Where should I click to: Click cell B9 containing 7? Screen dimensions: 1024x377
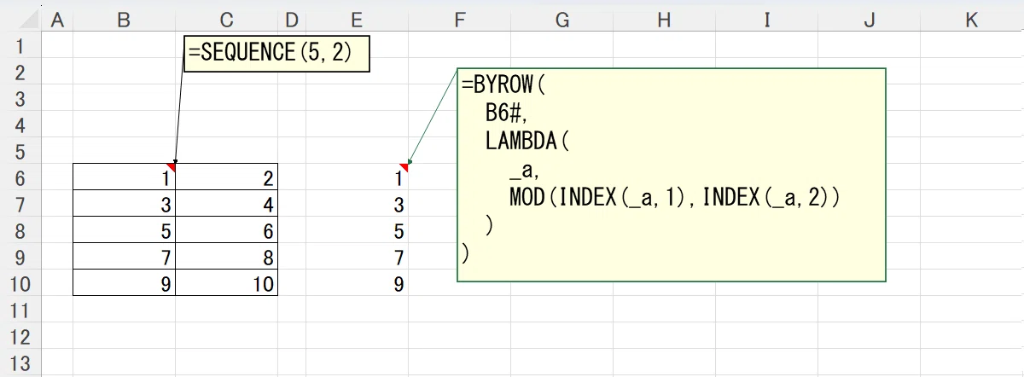125,257
